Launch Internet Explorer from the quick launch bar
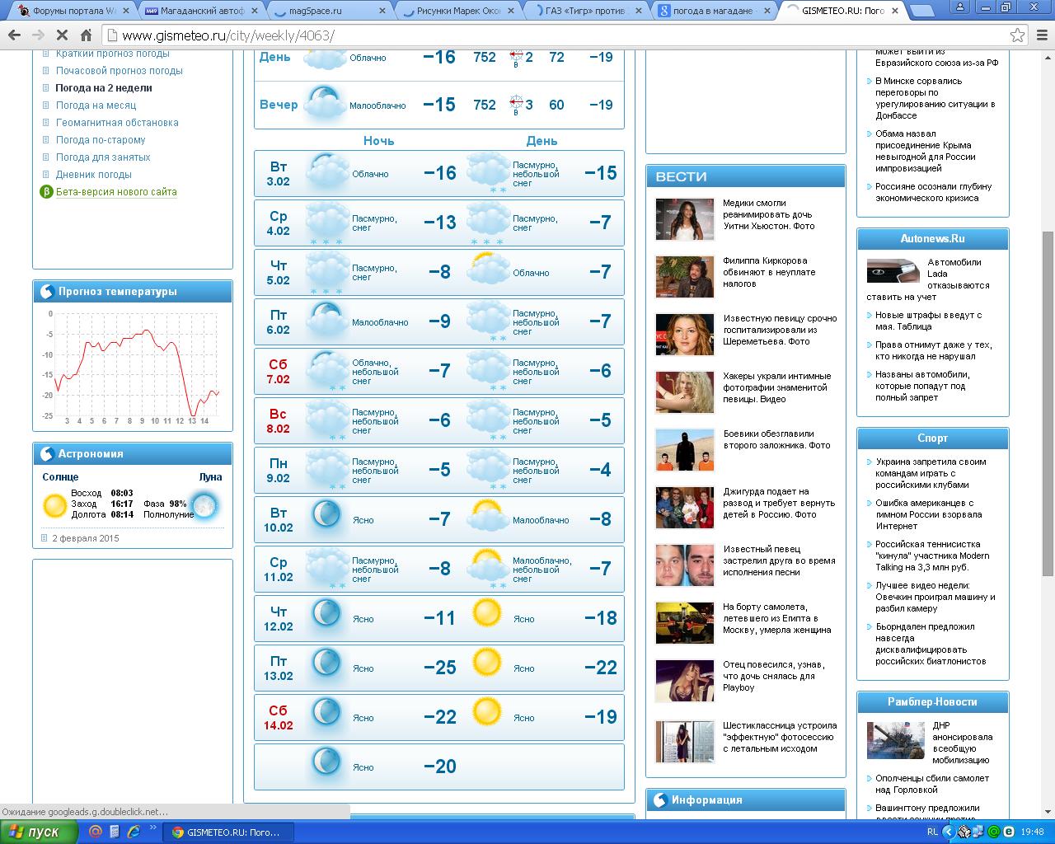 point(133,832)
